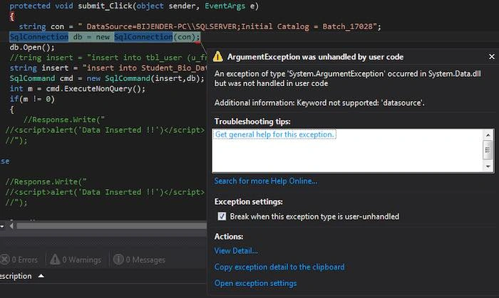Open Search for more Help Online link

[266, 181]
